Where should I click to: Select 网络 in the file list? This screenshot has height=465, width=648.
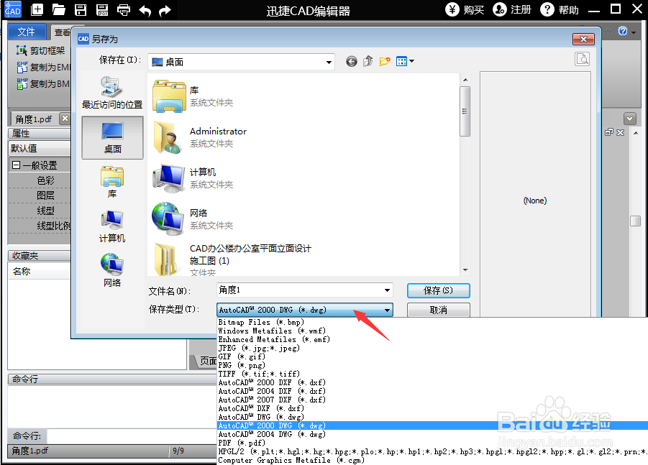193,219
